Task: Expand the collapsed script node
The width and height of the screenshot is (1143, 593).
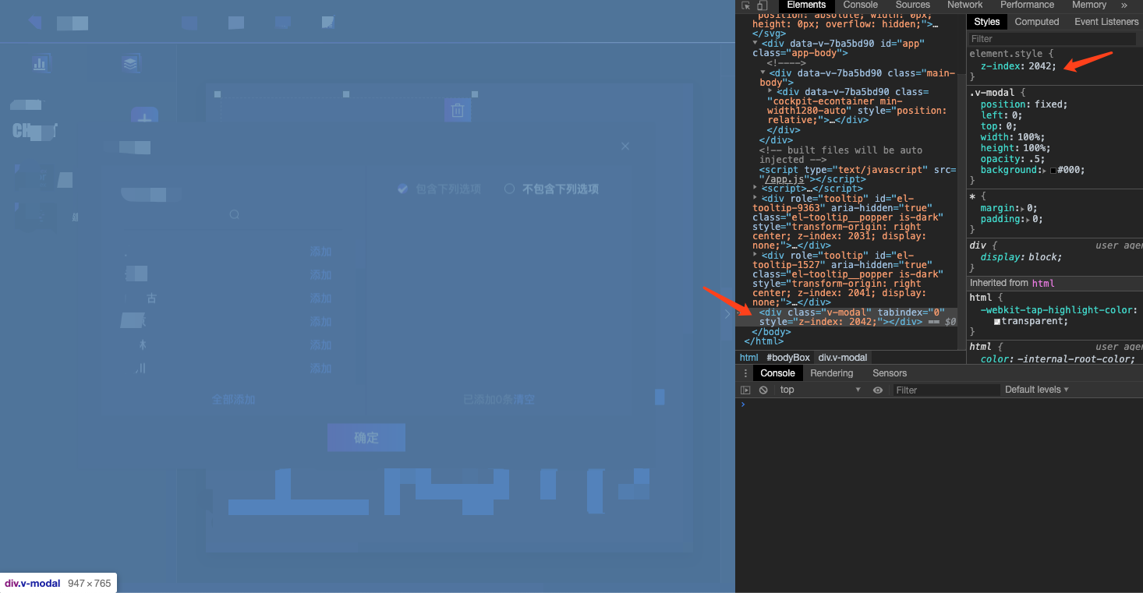Action: click(756, 189)
